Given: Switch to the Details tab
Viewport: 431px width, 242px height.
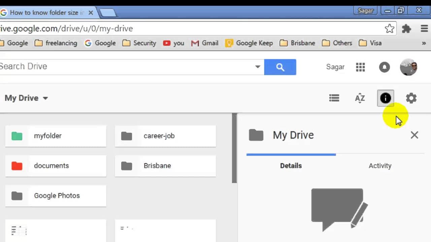Looking at the screenshot, I should pos(291,166).
